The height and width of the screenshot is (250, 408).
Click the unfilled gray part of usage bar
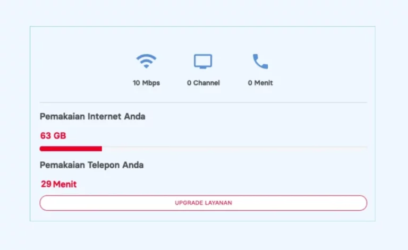(234, 148)
